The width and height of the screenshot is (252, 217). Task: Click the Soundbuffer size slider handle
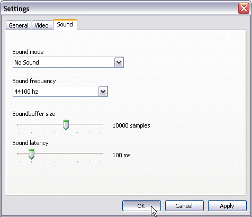click(x=66, y=125)
